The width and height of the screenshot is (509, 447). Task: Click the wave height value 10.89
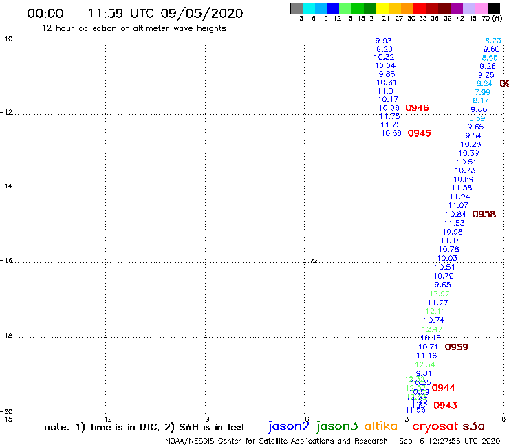pos(464,179)
